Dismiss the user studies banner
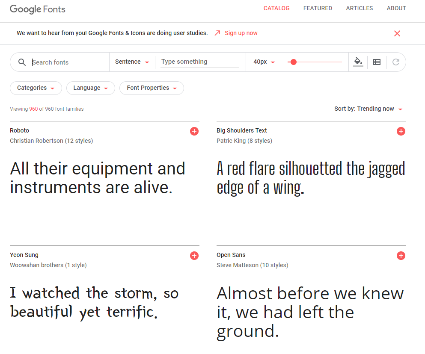Screen dimensions: 425x354 [397, 33]
